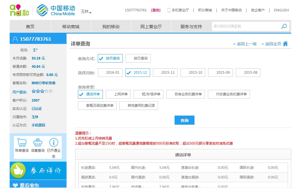This screenshot has width=296, height=189.
Task: Click the phone icon next to 手机营业厅
Action: pos(169,10)
